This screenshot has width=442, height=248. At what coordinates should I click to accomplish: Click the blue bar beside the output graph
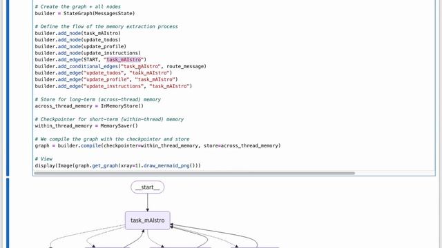8,213
